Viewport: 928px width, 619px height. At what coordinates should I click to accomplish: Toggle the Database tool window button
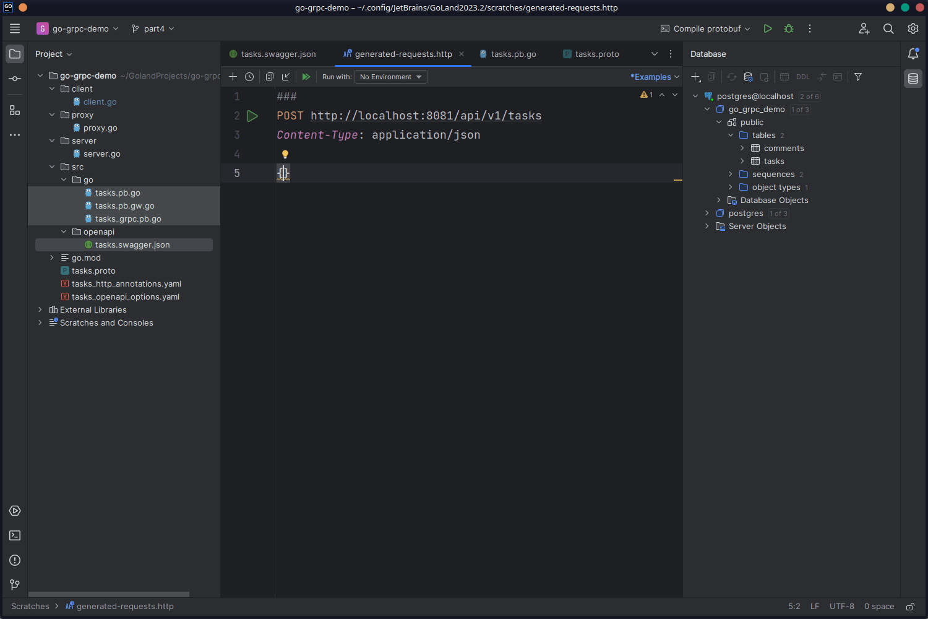[913, 79]
